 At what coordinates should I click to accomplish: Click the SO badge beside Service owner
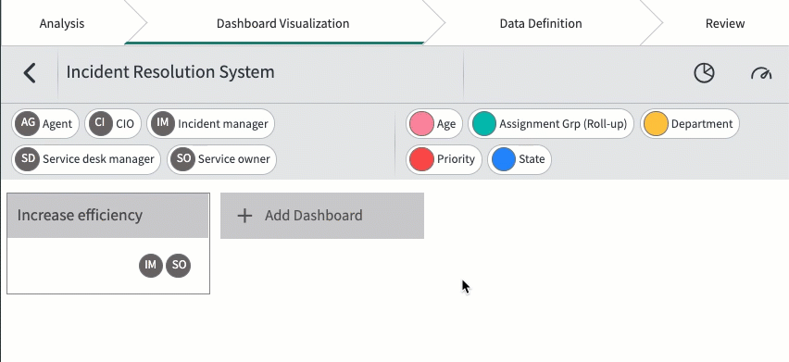(x=182, y=159)
